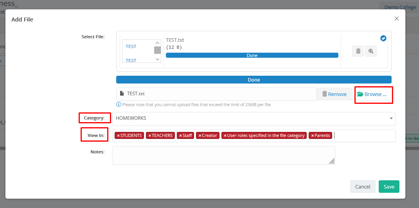
Task: Click the zoom magnifier icon in preview
Action: (371, 51)
